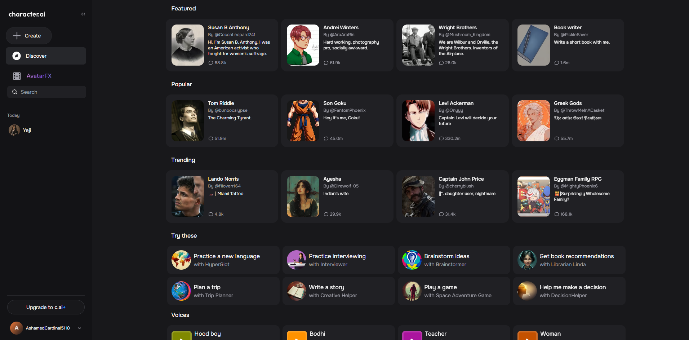
Task: Click chat count icon on Lando Norris card
Action: pyautogui.click(x=211, y=214)
